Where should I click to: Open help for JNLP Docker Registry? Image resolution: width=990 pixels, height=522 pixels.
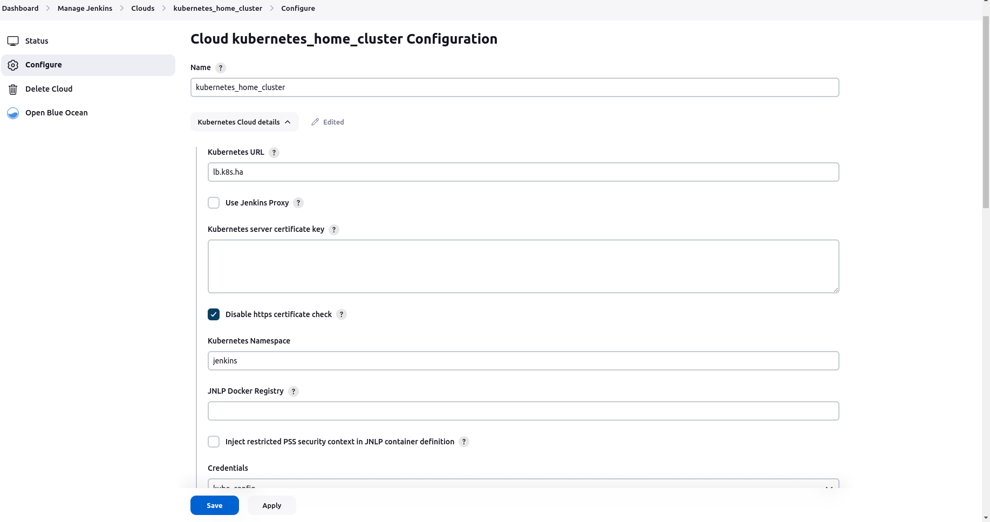(x=293, y=391)
